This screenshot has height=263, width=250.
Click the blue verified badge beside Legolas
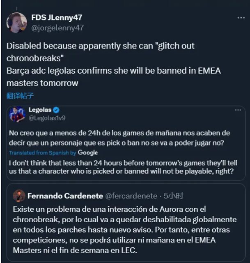(x=56, y=110)
